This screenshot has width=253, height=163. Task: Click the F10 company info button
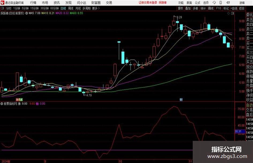(x=218, y=8)
